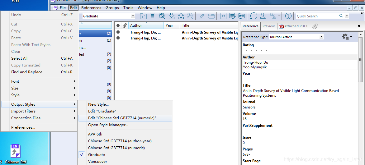Click the Share Library person-plus icon
The width and height of the screenshot is (365, 165).
[x=263, y=16]
